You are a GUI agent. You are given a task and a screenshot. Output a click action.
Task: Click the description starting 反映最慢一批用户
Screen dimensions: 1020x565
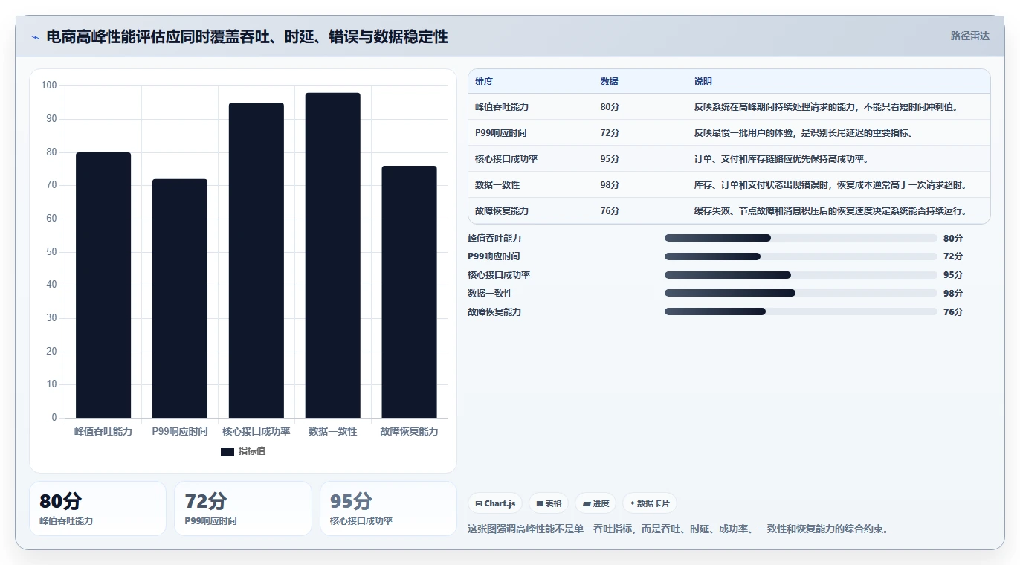(803, 133)
